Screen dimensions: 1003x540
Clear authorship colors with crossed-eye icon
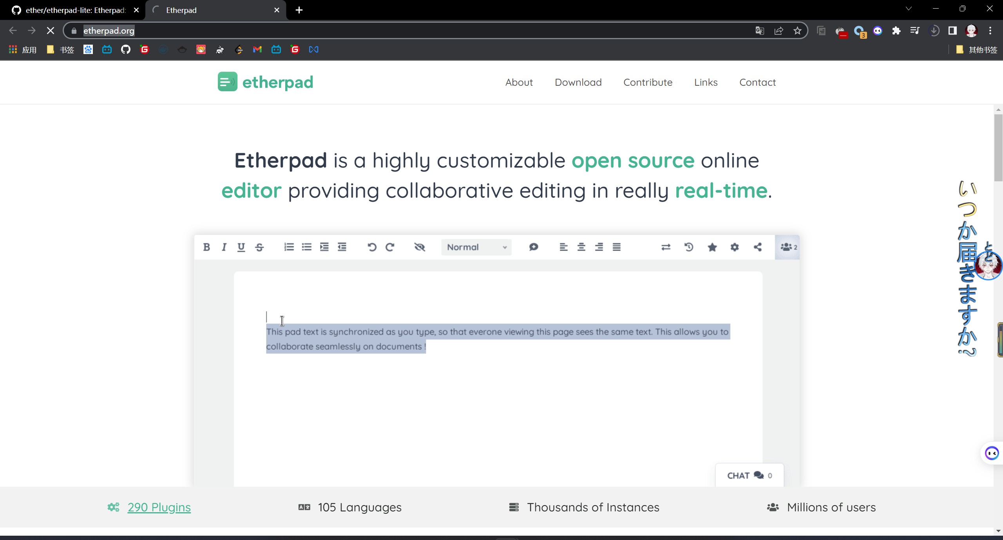pyautogui.click(x=420, y=247)
